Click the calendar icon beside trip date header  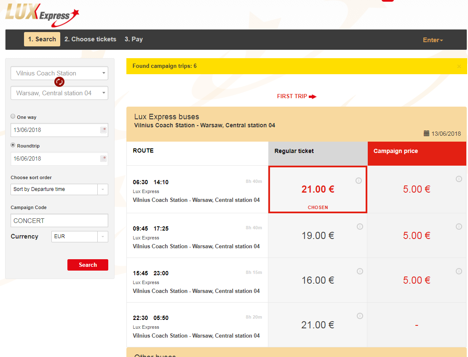click(427, 133)
